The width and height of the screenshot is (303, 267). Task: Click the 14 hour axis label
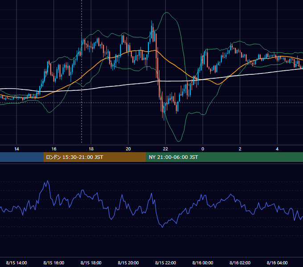[16, 149]
